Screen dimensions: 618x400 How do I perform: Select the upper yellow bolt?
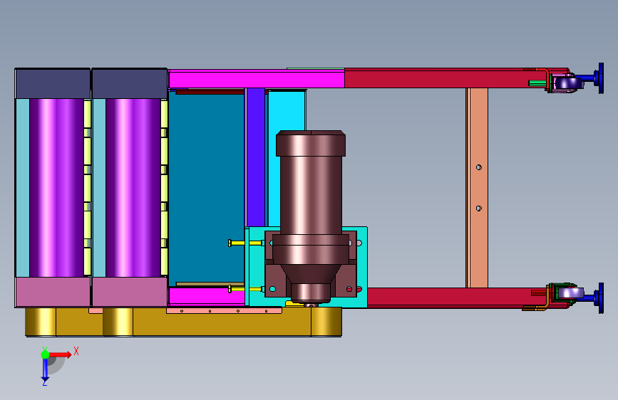point(245,243)
